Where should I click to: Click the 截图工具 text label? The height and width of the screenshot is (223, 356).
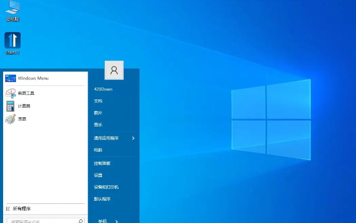tap(26, 93)
